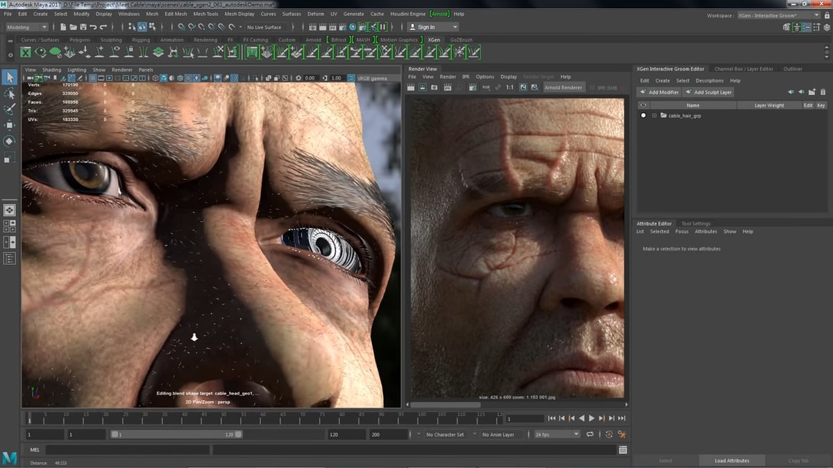Expand the cable_hair_grp tree item

pos(655,115)
